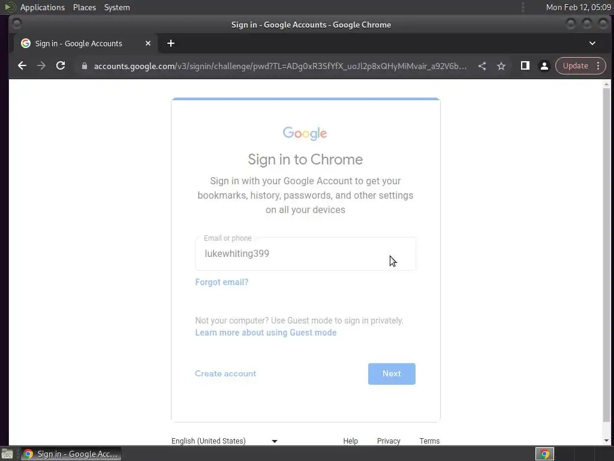Click the Chrome icon in the system tray
This screenshot has height=461, width=614.
[544, 454]
